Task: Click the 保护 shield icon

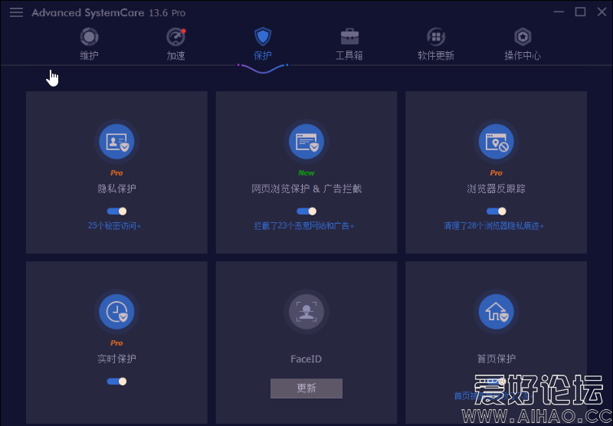Action: tap(263, 37)
